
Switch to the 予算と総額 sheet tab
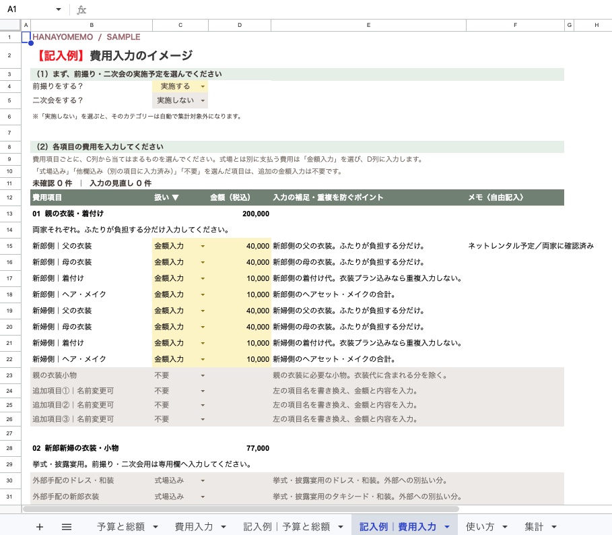tap(121, 527)
